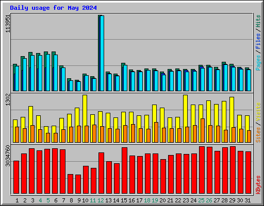Click day label 5 in green
264x206 pixels.
[x=48, y=200]
